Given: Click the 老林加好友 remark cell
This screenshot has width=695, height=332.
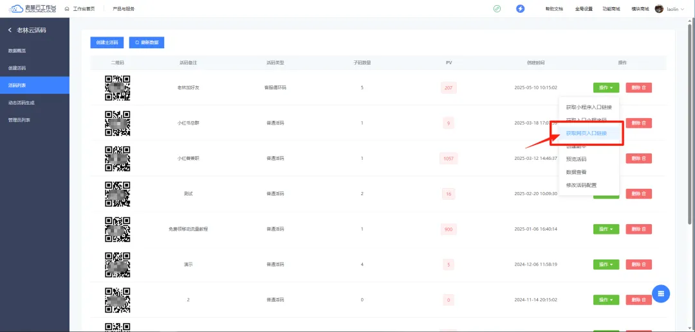Looking at the screenshot, I should tap(189, 87).
